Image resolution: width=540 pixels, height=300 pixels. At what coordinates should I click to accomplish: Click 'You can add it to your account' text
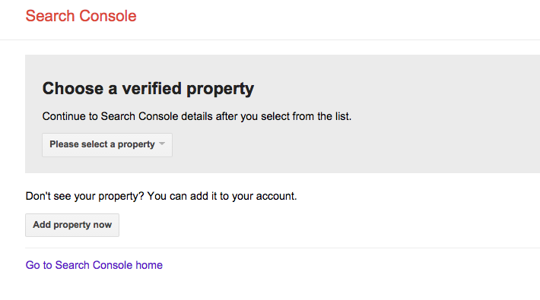(x=222, y=196)
